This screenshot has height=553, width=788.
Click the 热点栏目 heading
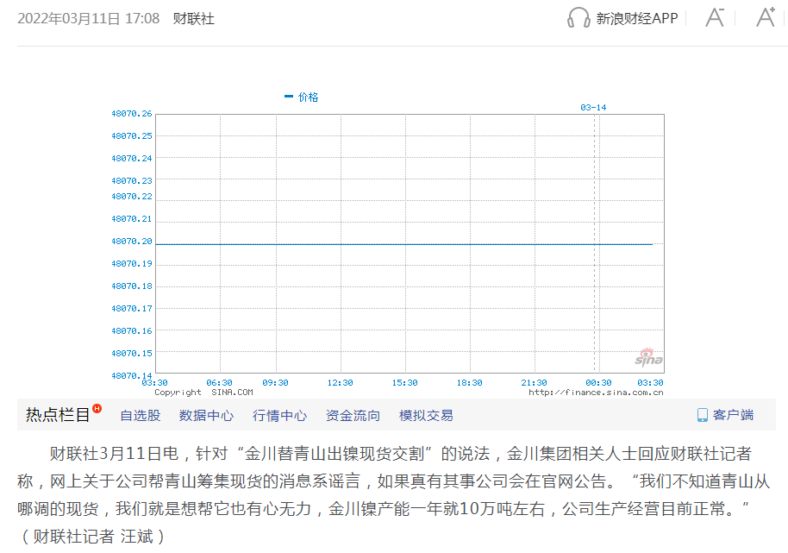click(x=58, y=415)
